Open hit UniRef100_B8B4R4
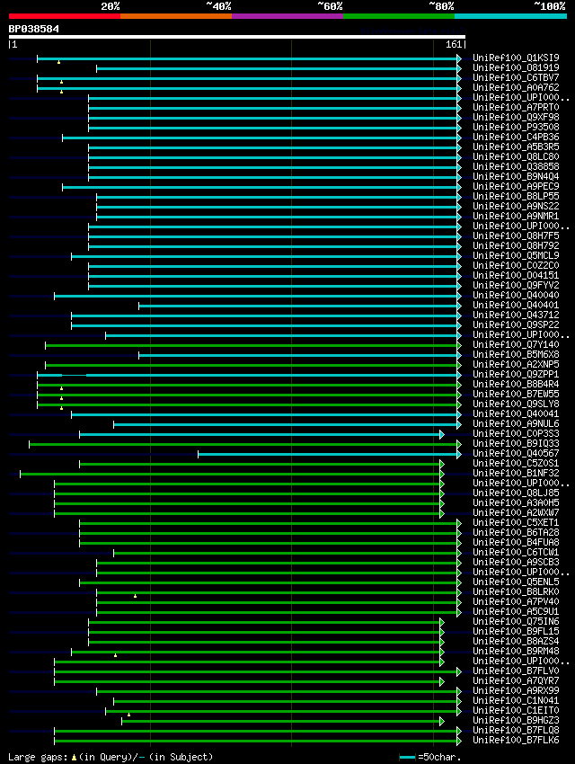575x764 pixels. 516,385
